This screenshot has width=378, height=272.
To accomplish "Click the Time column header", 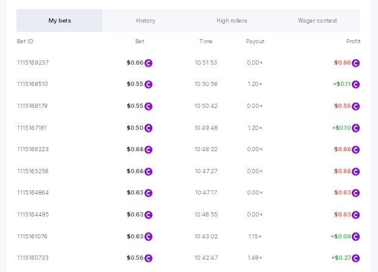I will tap(205, 41).
